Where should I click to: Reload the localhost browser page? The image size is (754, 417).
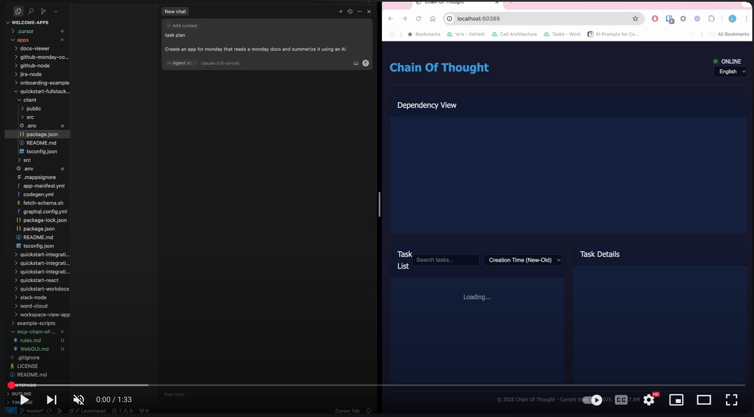[419, 19]
